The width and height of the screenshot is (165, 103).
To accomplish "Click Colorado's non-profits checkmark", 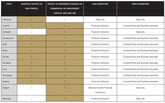I will (x=31, y=32).
